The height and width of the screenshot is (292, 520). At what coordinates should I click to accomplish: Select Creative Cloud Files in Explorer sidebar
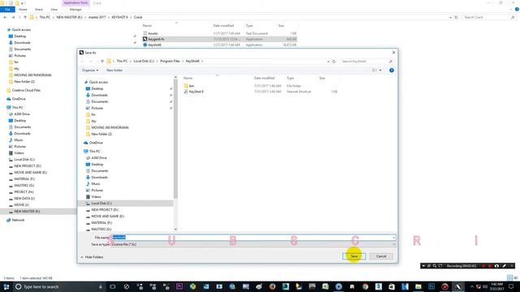tap(26, 90)
